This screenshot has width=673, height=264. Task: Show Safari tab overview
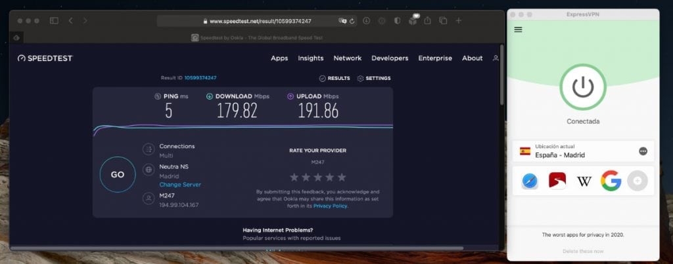(x=443, y=20)
